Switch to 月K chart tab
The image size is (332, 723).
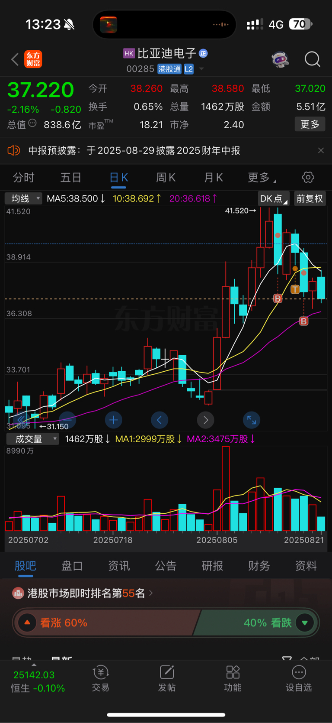pyautogui.click(x=213, y=177)
